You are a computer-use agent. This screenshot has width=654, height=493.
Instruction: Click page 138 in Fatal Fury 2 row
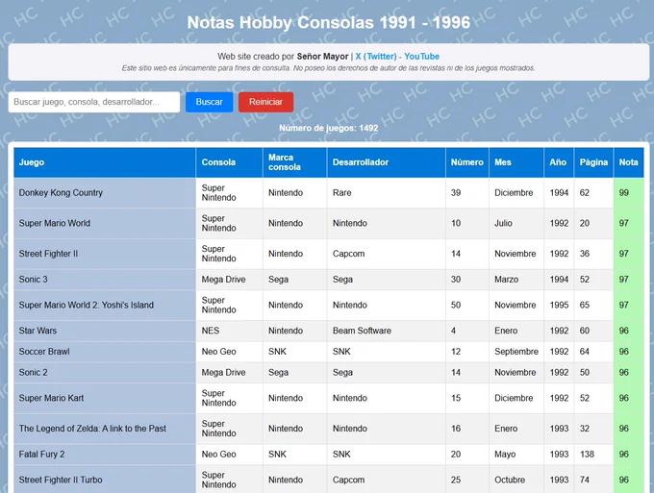point(593,455)
